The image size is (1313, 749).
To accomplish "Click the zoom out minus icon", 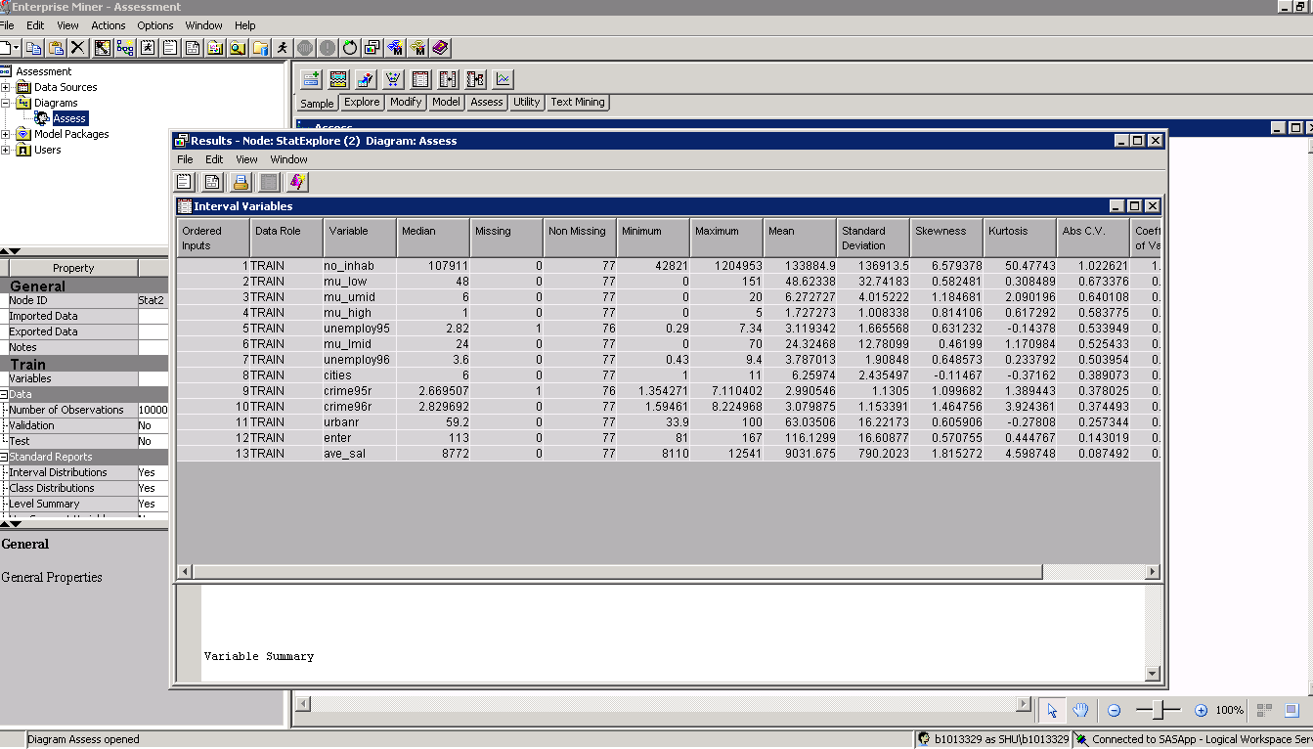I will click(1114, 711).
